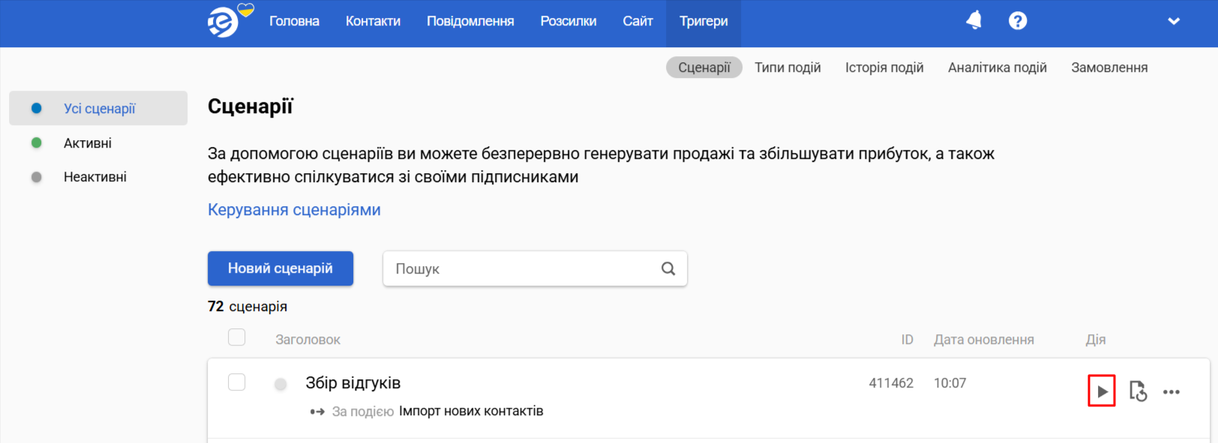Toggle the select-all checkbox in header

(x=237, y=337)
